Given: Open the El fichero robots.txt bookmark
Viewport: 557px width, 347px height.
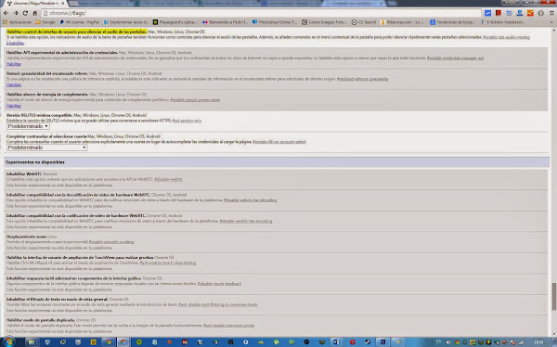Looking at the screenshot, I should pyautogui.click(x=502, y=22).
